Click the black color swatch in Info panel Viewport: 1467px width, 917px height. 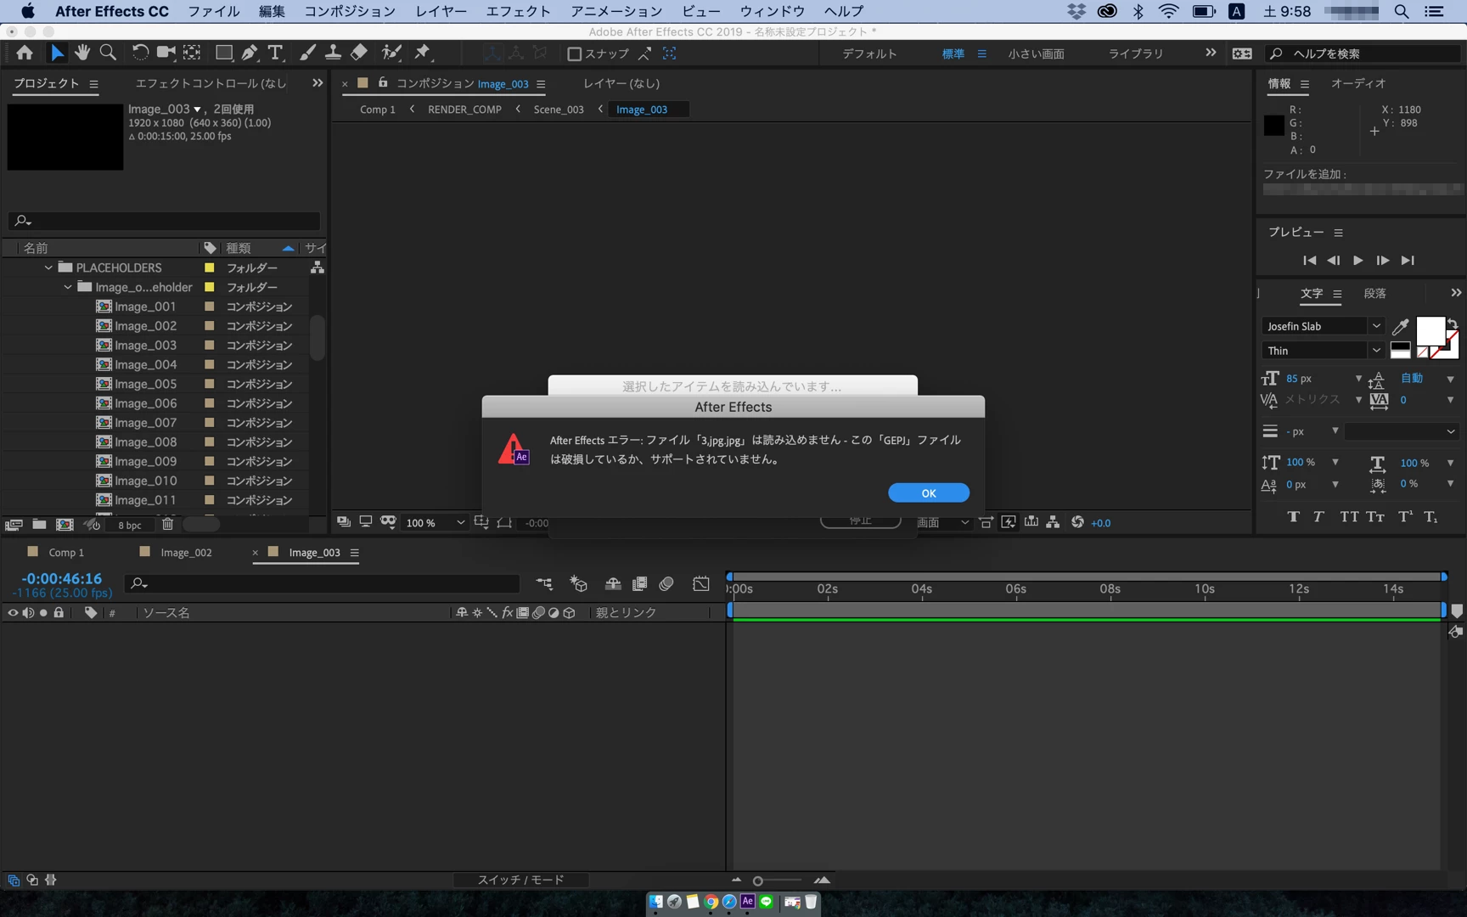(1273, 125)
